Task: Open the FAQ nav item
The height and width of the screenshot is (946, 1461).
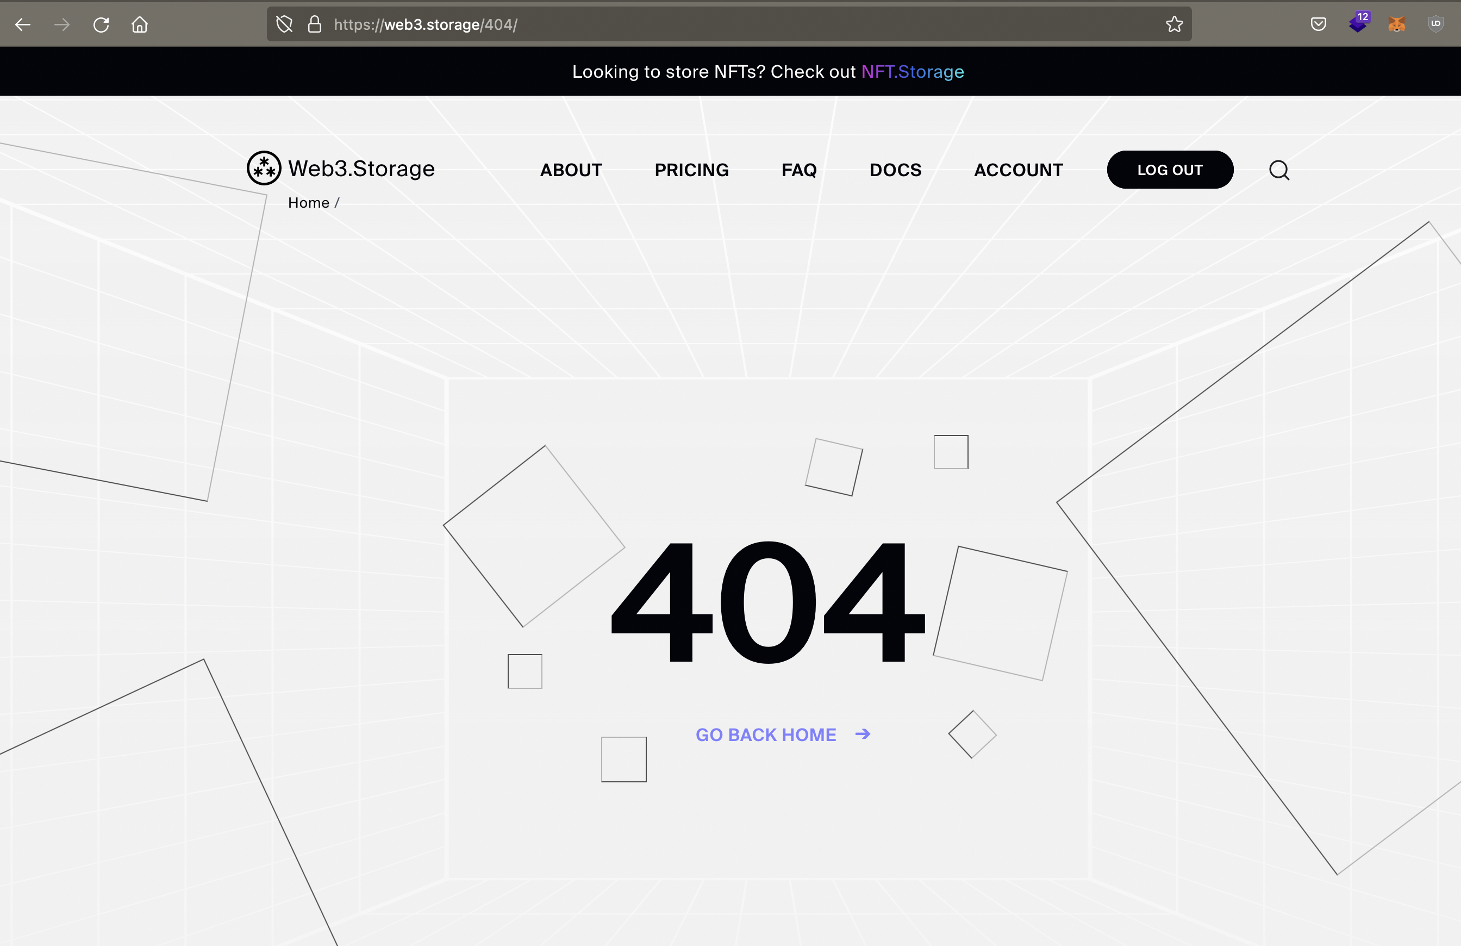Action: 798,170
